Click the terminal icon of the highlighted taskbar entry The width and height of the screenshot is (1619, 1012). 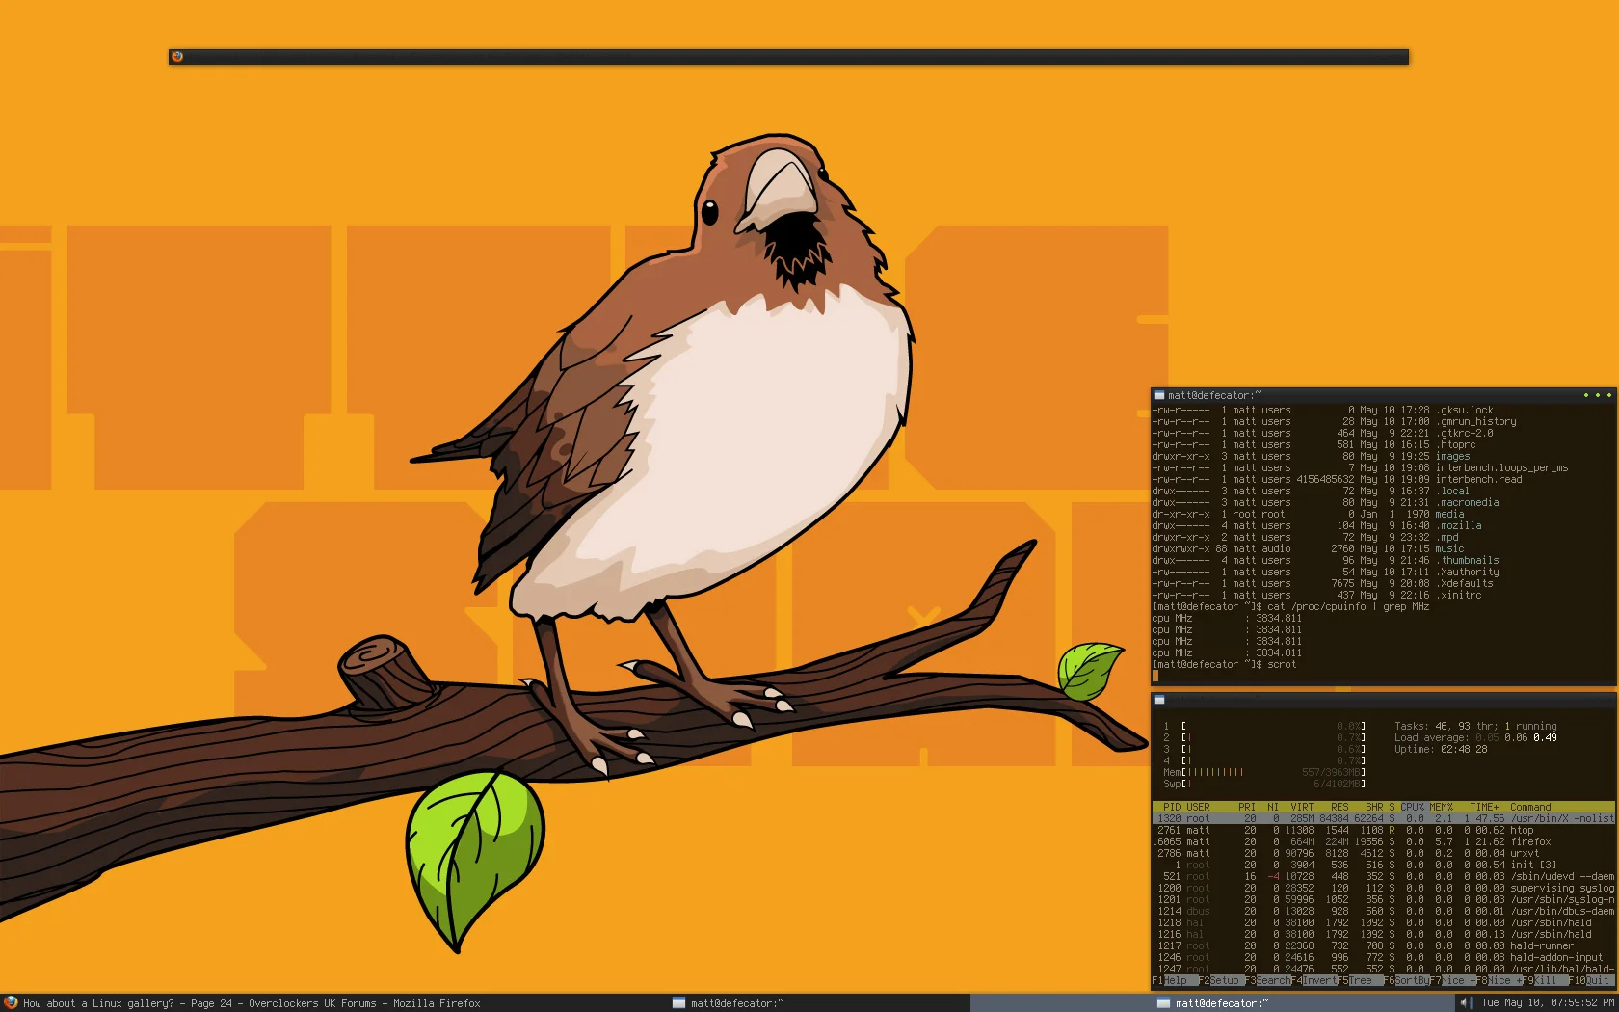tap(1163, 1002)
